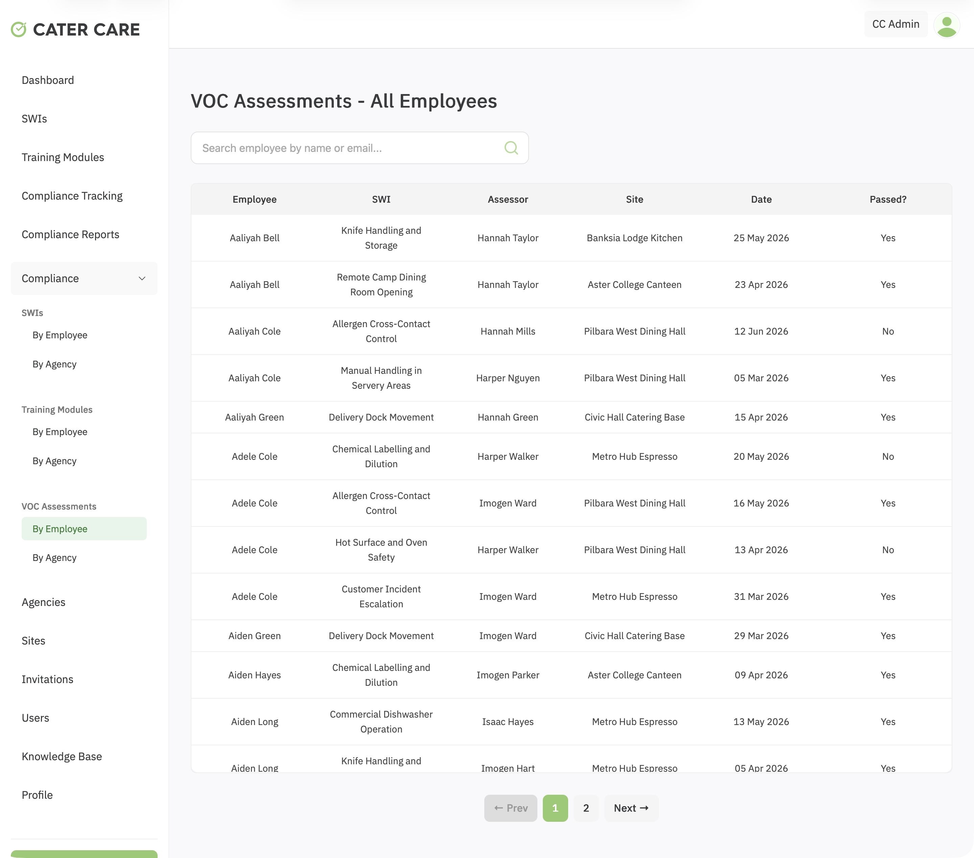Click assessor Harper Nguyen cell
This screenshot has width=974, height=858.
508,378
